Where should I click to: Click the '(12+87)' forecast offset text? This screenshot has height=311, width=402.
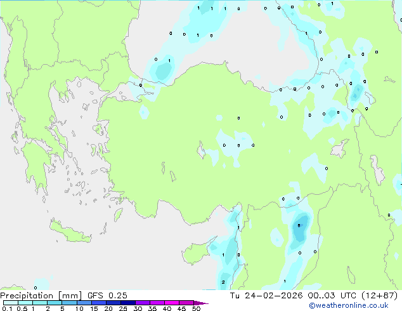[379, 296]
